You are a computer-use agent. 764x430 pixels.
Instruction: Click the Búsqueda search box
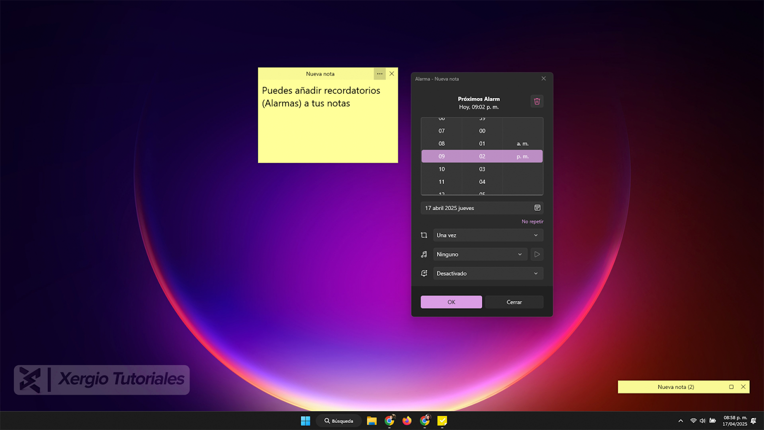pos(339,421)
